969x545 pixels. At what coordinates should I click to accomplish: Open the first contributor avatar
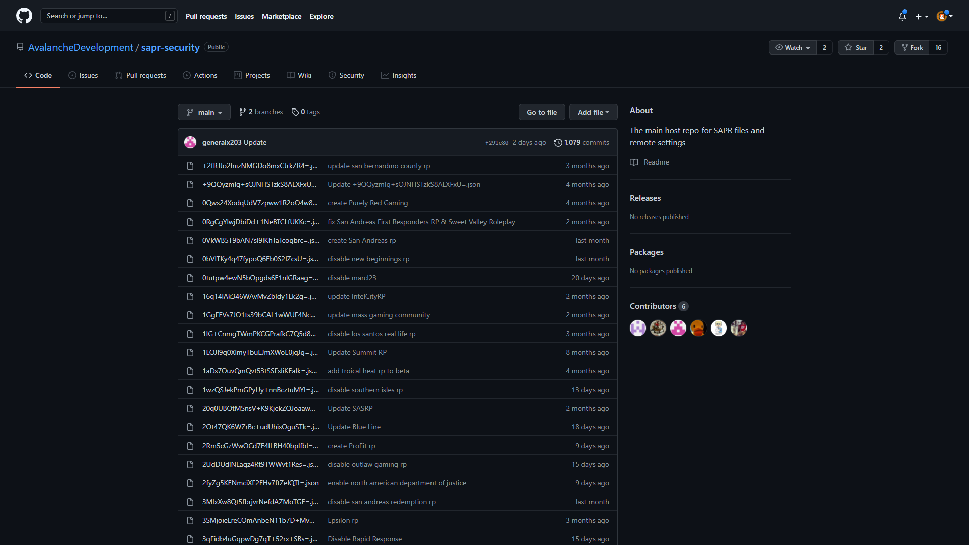(x=638, y=328)
